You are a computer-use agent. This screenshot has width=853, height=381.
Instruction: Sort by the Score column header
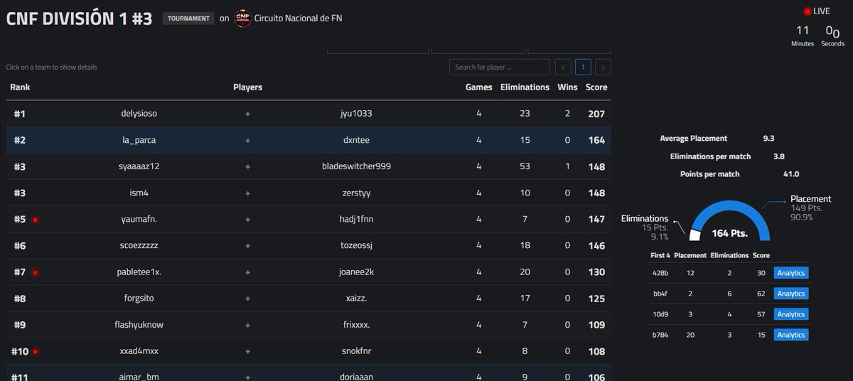[596, 87]
